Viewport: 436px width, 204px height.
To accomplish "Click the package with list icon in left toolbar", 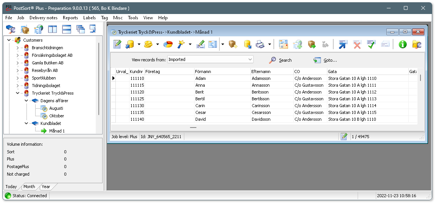I will click(x=25, y=29).
